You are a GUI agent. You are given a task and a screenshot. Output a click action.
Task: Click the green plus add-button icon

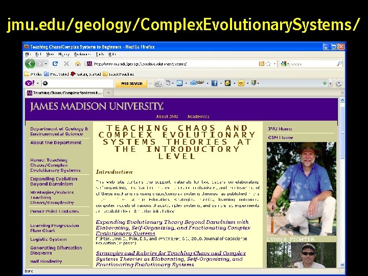click(x=325, y=83)
